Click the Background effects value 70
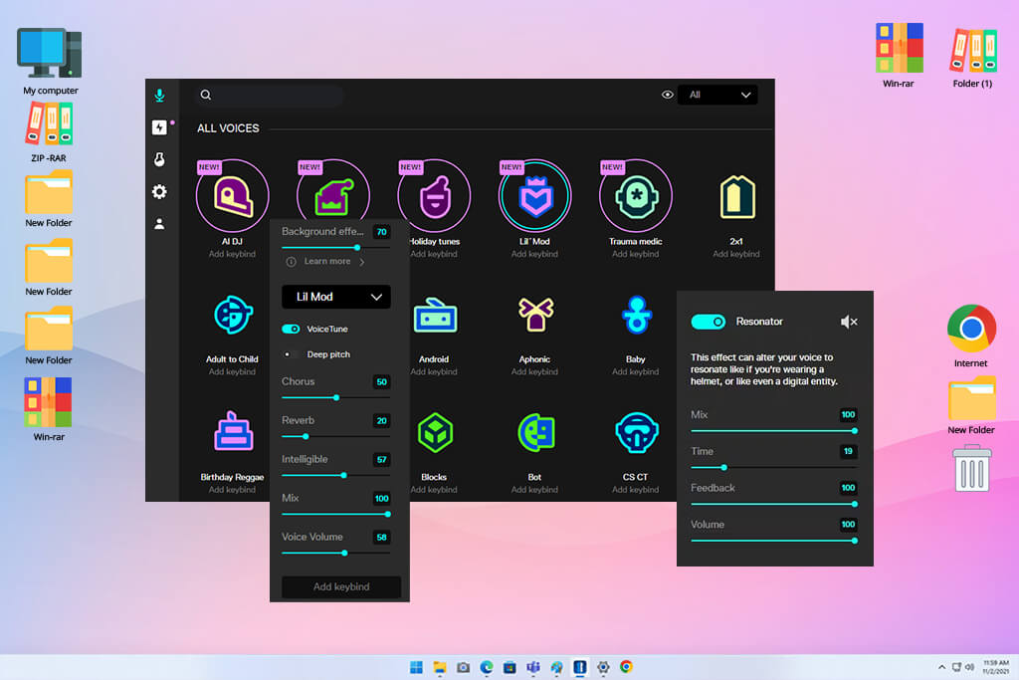1019x680 pixels. [381, 232]
